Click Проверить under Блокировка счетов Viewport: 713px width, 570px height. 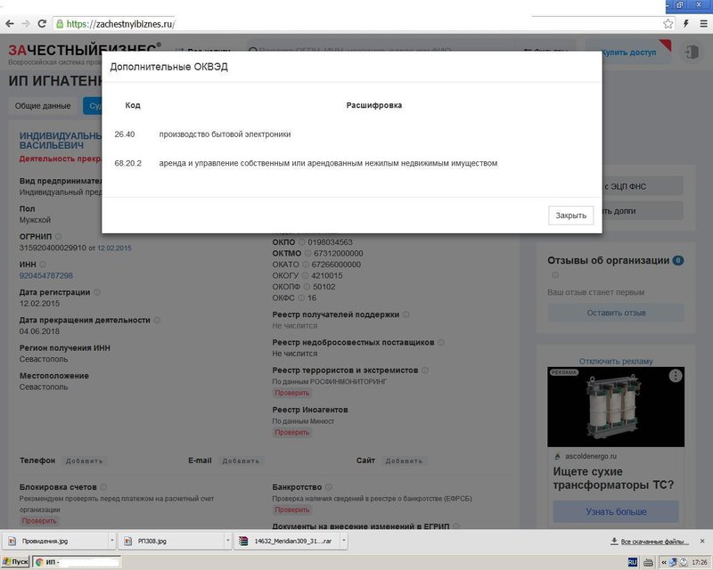coord(39,521)
